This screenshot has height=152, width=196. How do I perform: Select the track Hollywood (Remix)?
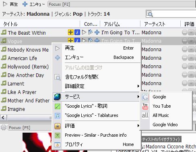[28, 67]
